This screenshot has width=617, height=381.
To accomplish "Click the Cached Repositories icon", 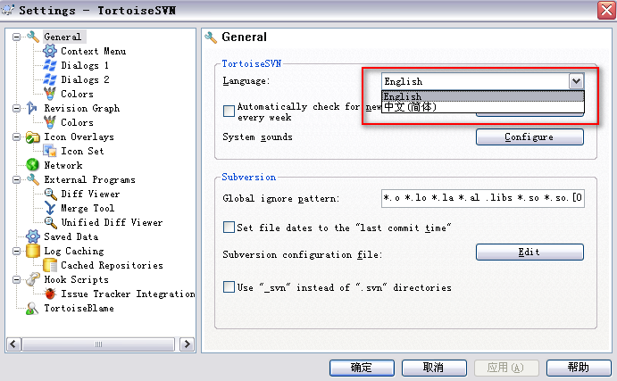I will click(x=50, y=265).
